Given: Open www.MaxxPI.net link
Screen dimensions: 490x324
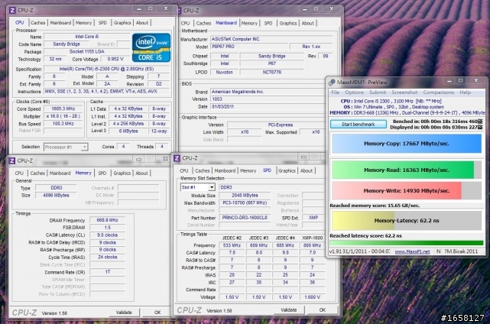Looking at the screenshot, I should [x=412, y=251].
